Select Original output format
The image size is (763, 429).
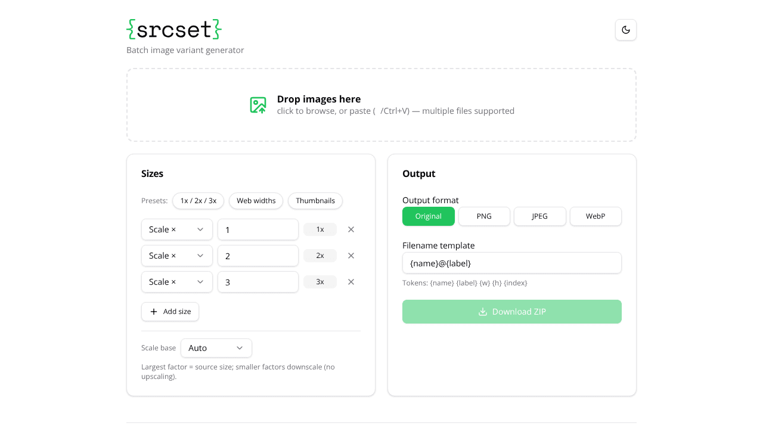[x=429, y=216]
